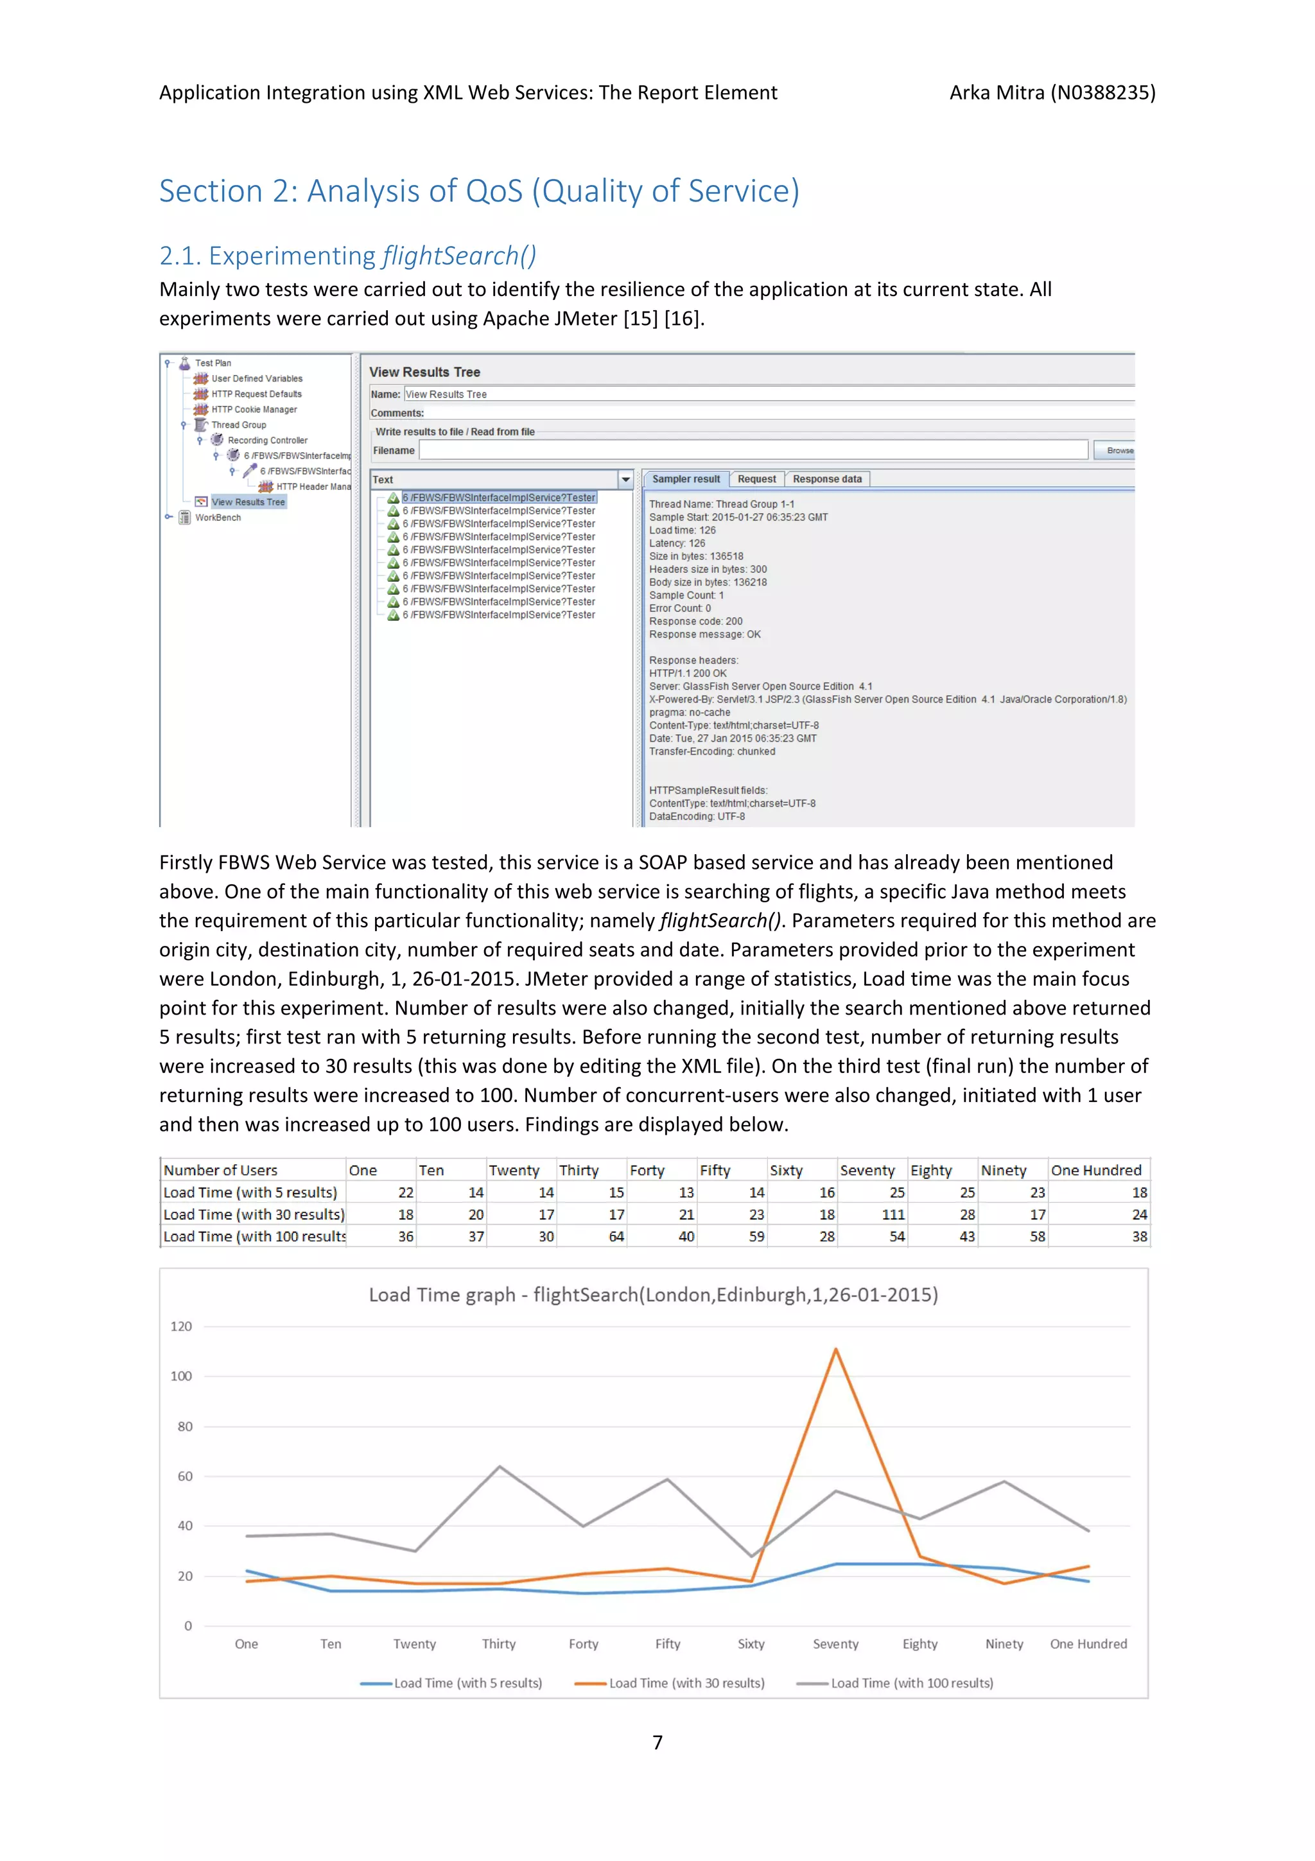Viewport: 1315px width, 1861px height.
Task: Click 'Body size in bytes: 136218' text
Action: 708,582
